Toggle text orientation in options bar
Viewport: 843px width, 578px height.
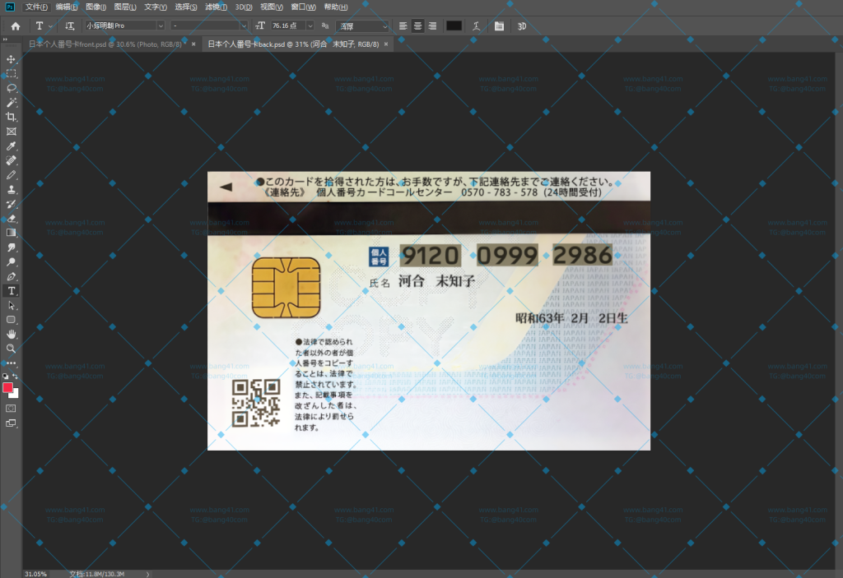coord(70,25)
